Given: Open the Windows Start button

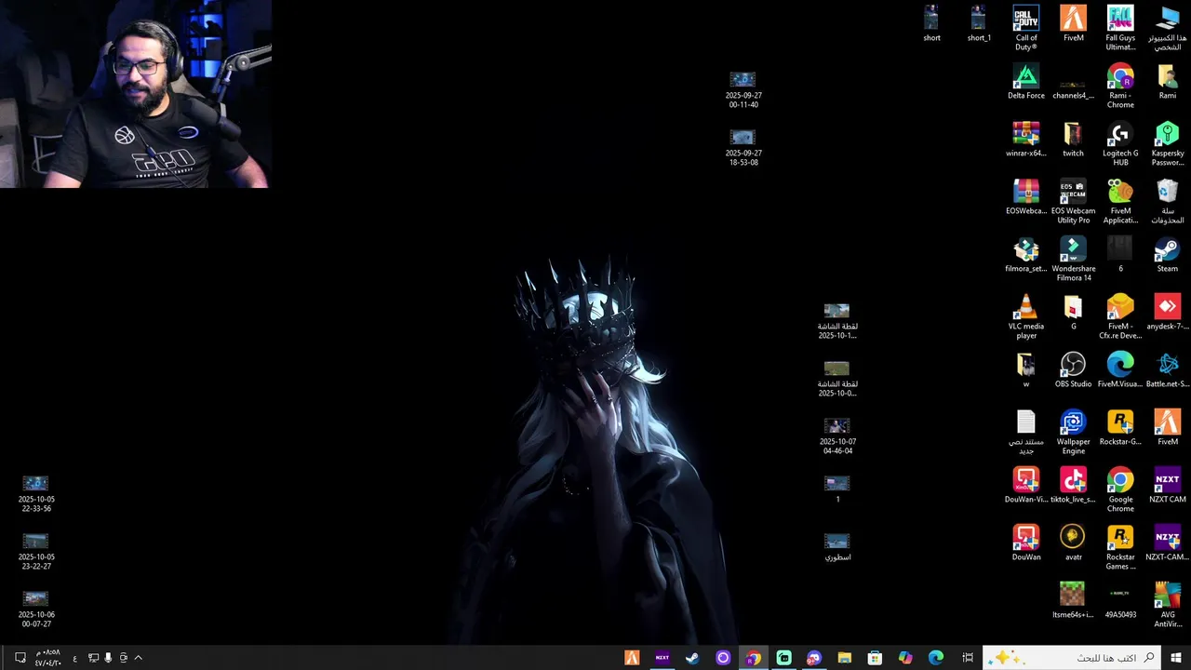Looking at the screenshot, I should (x=1176, y=658).
